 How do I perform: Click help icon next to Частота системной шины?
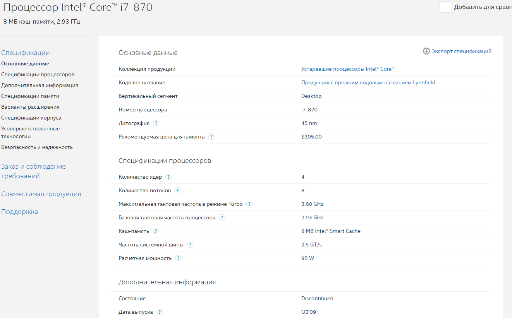point(190,244)
